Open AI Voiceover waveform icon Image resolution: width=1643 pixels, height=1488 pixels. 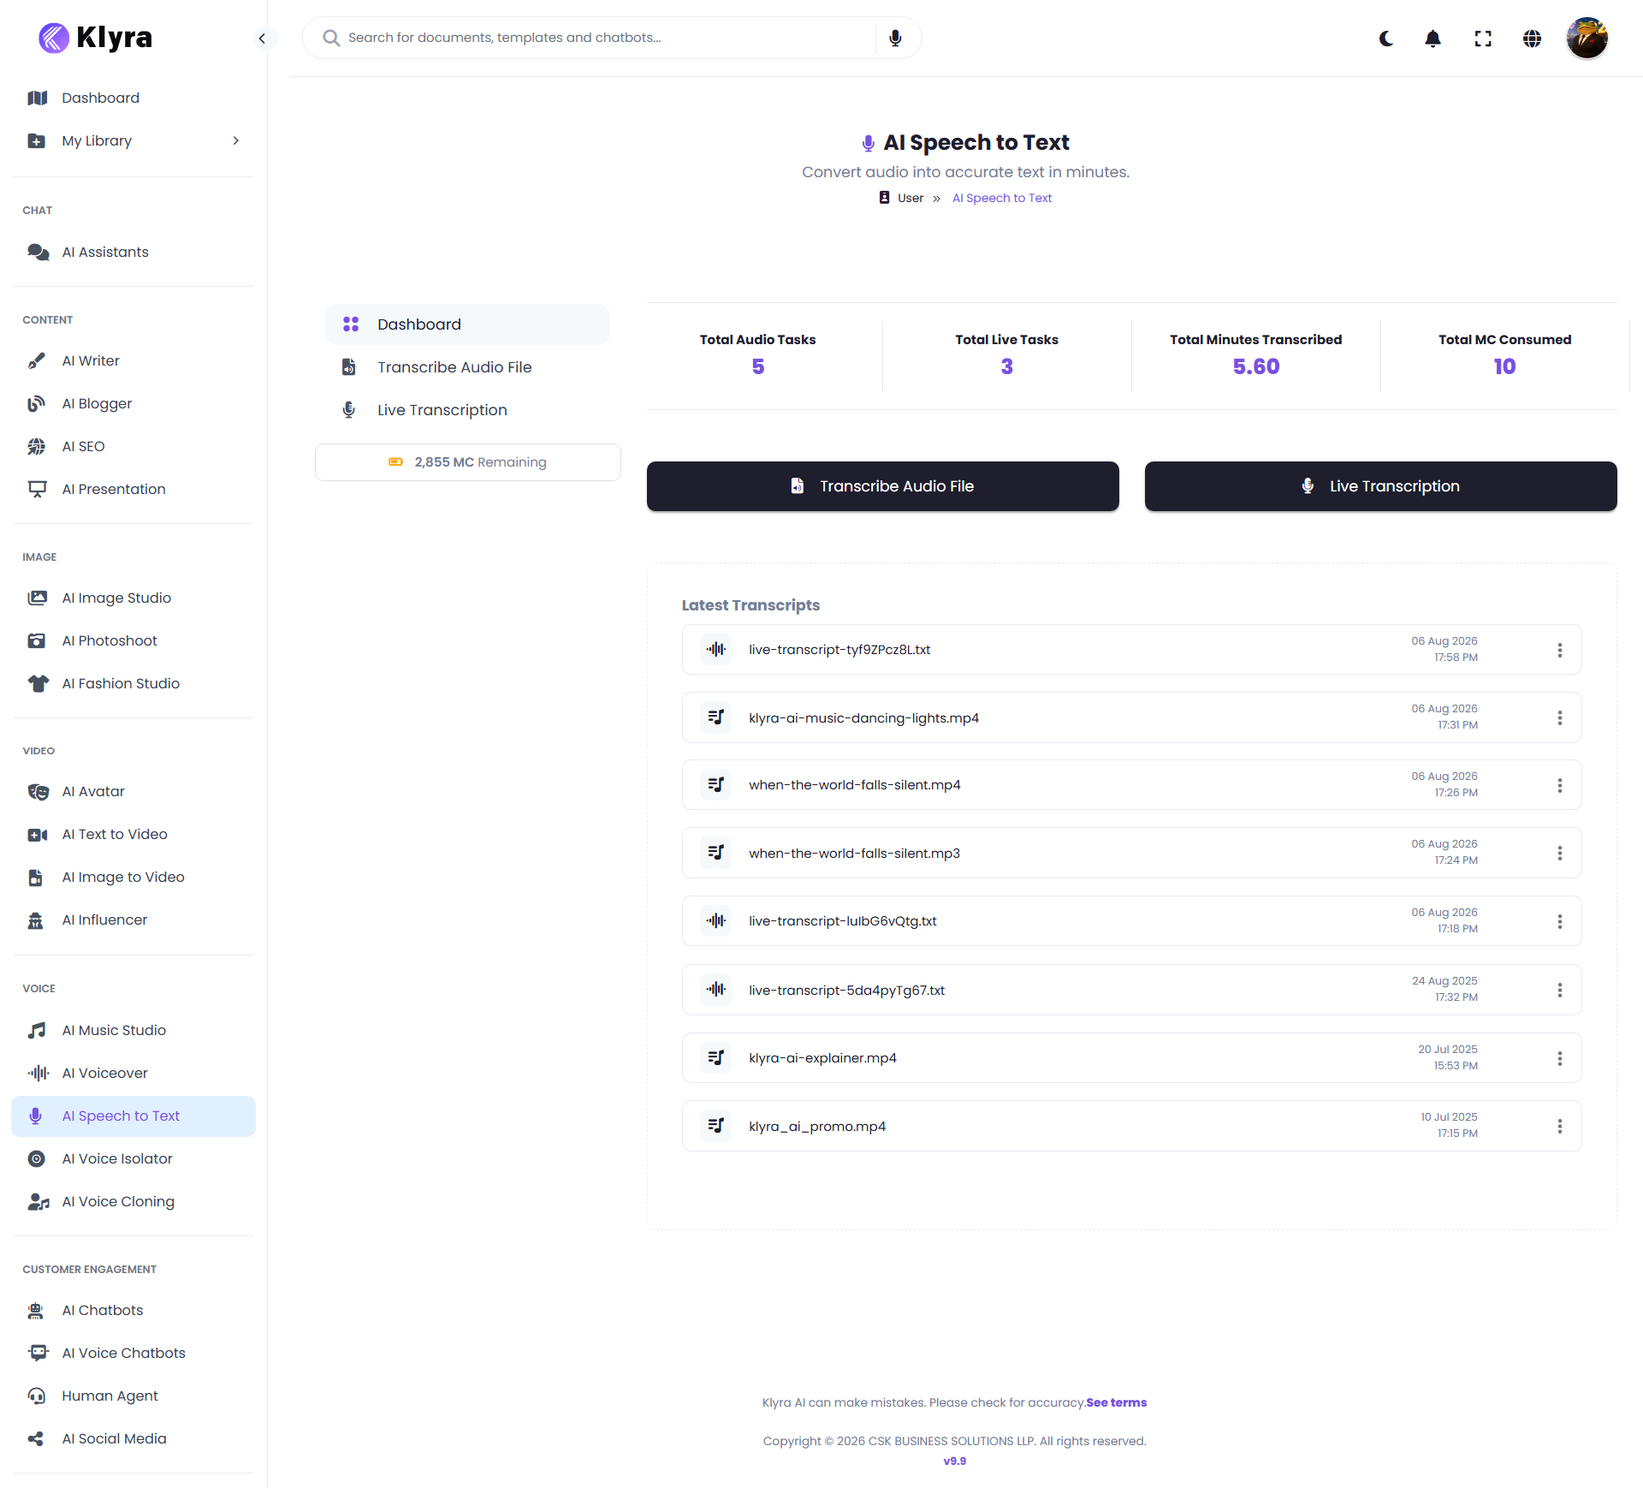38,1073
